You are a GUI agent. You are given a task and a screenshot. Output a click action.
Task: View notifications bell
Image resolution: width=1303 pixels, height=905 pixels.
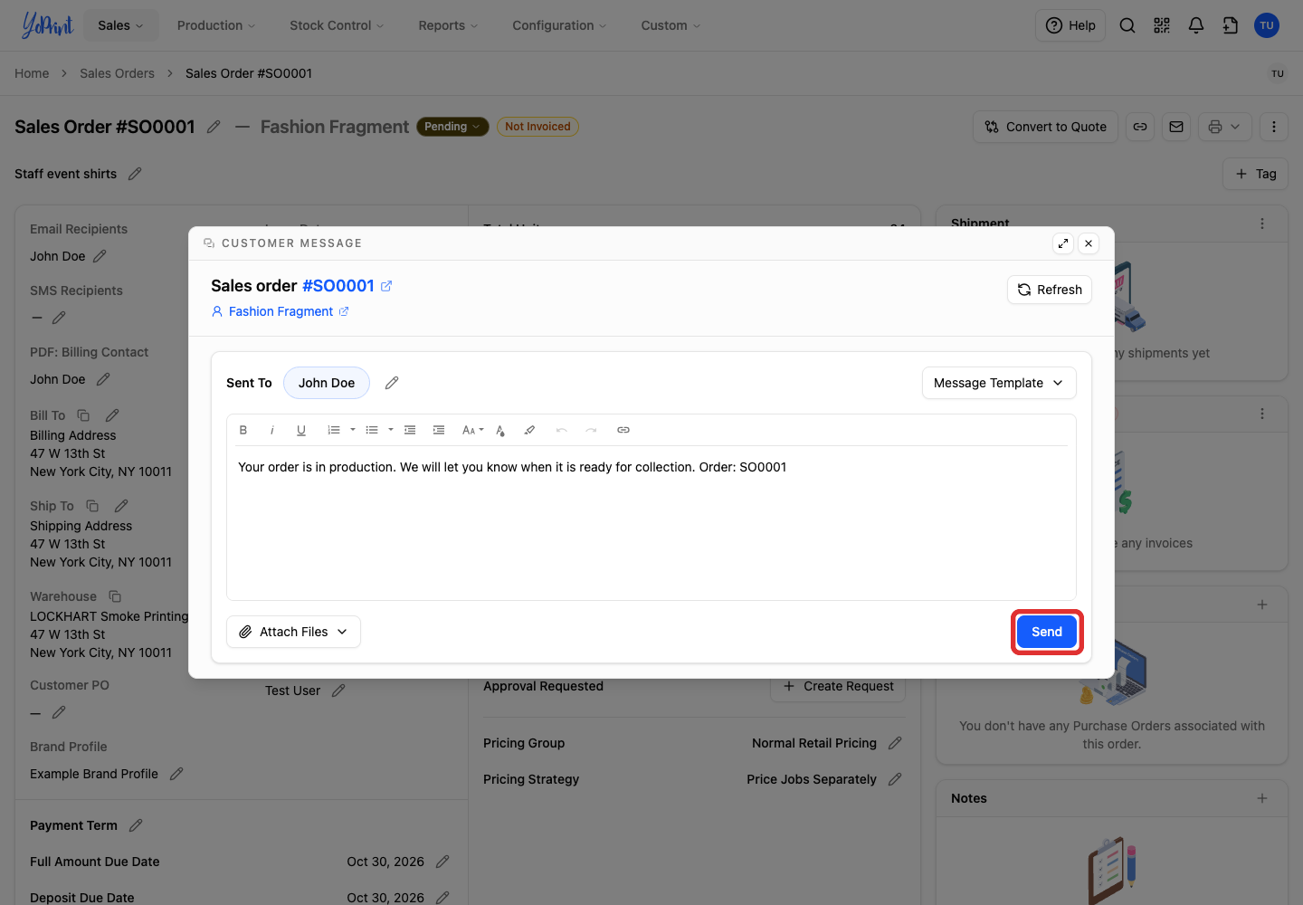coord(1196,25)
